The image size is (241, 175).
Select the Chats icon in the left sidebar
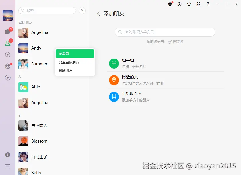coord(7,32)
